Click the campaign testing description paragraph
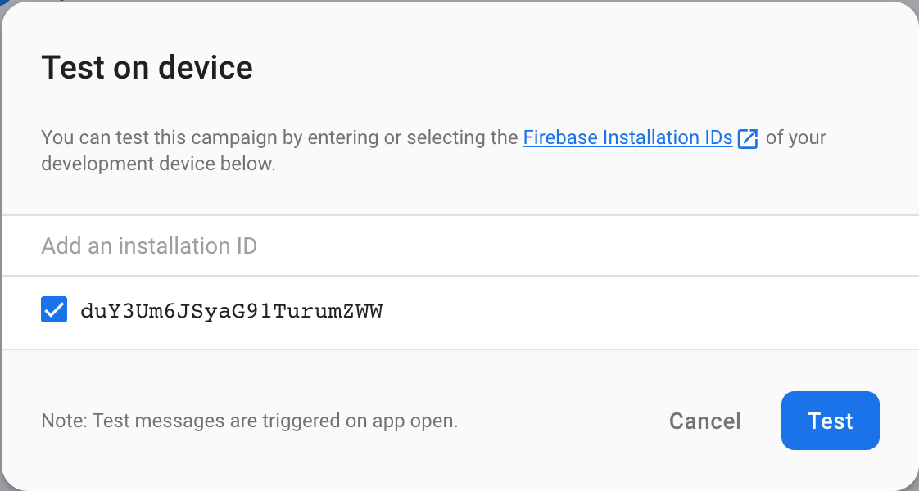The height and width of the screenshot is (491, 919). tap(278, 138)
